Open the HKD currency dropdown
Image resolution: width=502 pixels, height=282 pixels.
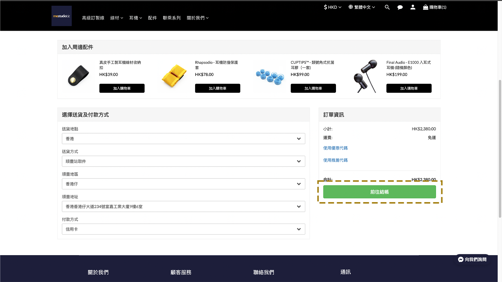point(333,7)
